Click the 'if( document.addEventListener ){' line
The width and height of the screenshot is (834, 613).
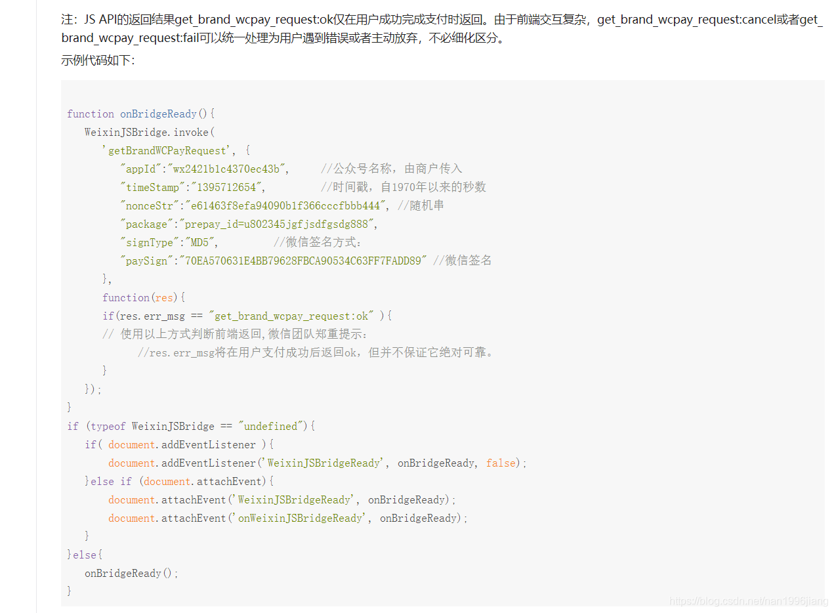tap(179, 444)
